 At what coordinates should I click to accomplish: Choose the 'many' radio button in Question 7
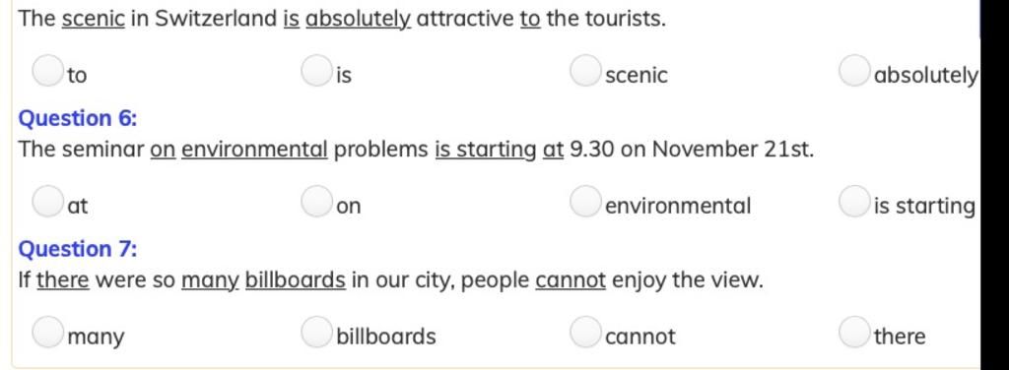tap(47, 332)
